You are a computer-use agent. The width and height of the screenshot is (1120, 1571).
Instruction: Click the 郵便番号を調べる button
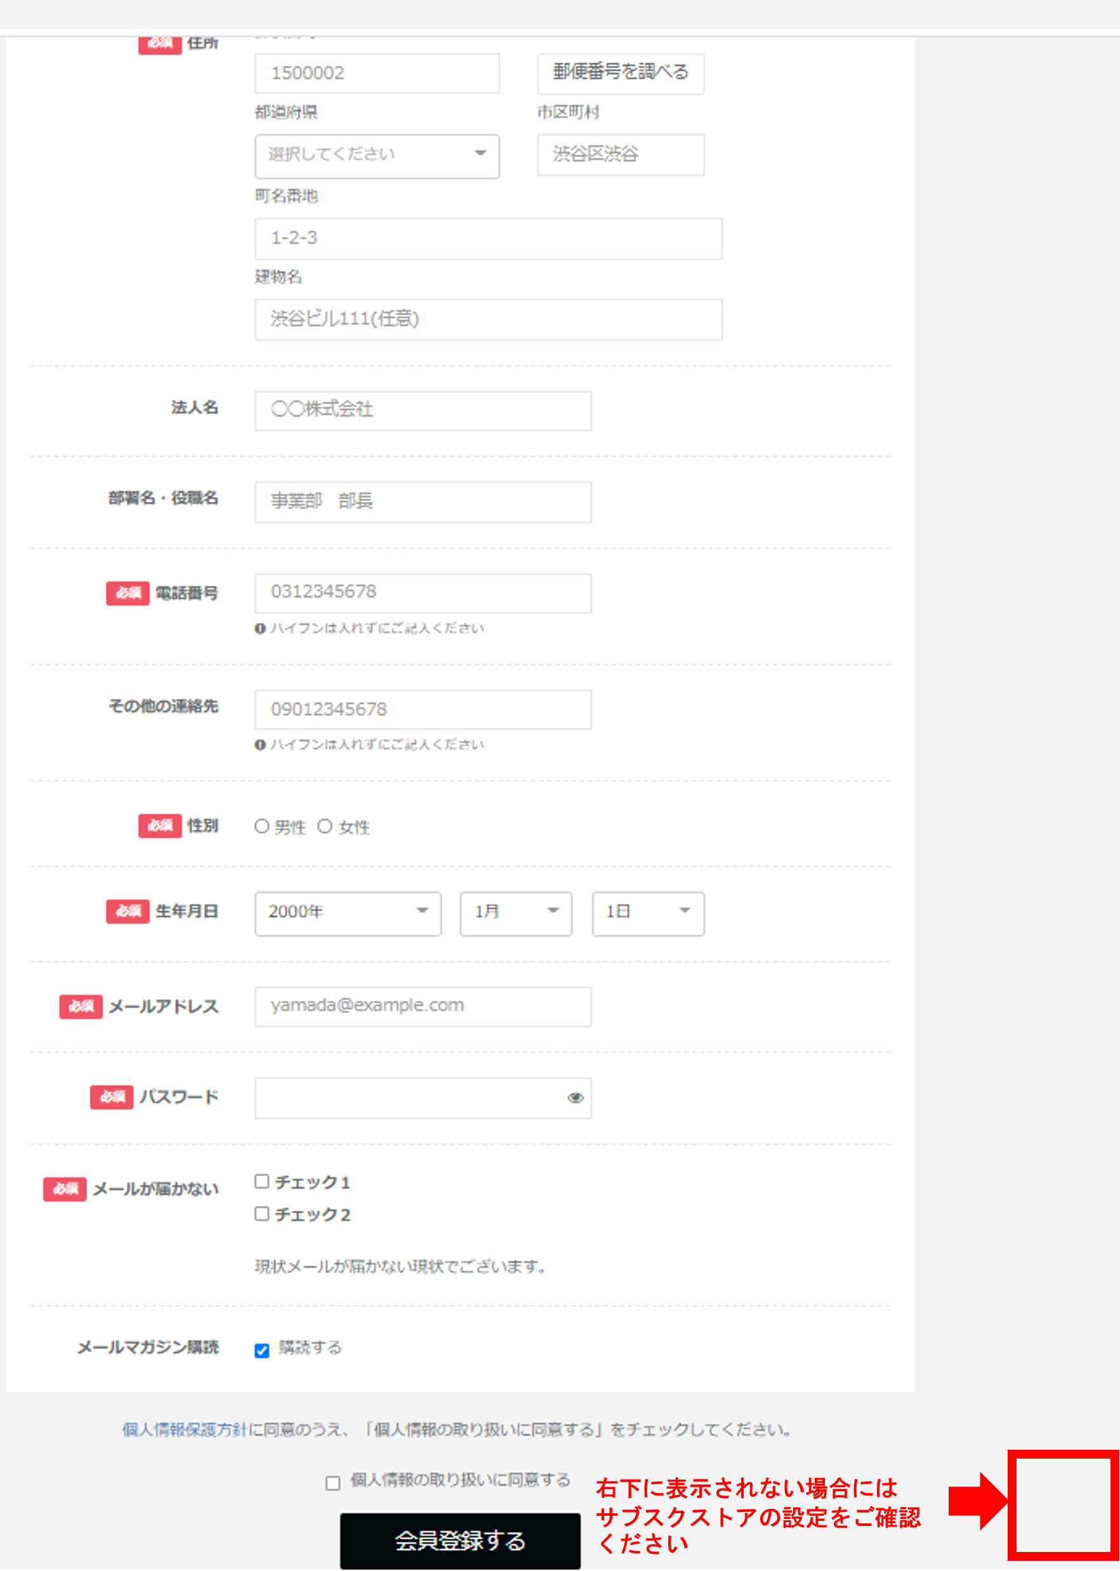pyautogui.click(x=621, y=73)
